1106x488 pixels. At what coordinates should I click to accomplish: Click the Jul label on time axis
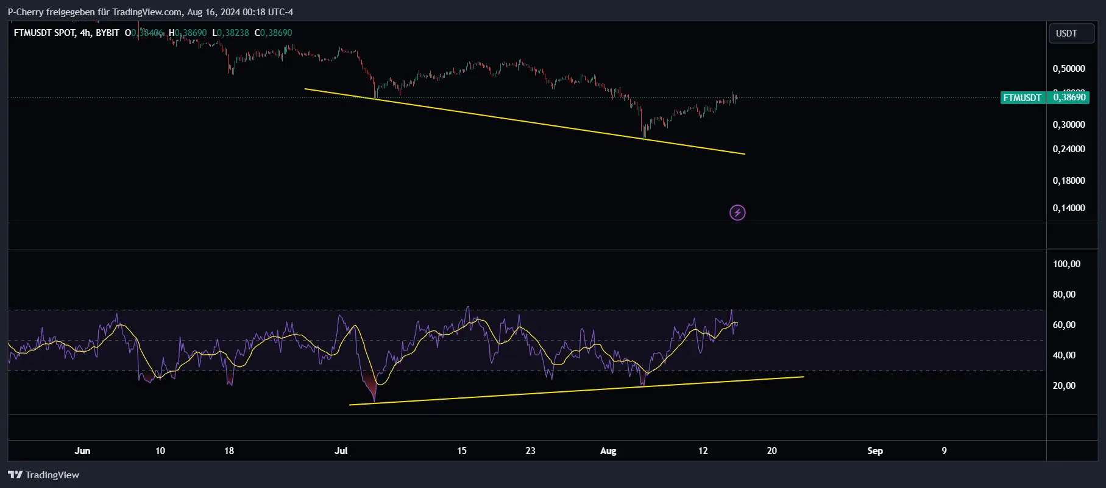(341, 451)
